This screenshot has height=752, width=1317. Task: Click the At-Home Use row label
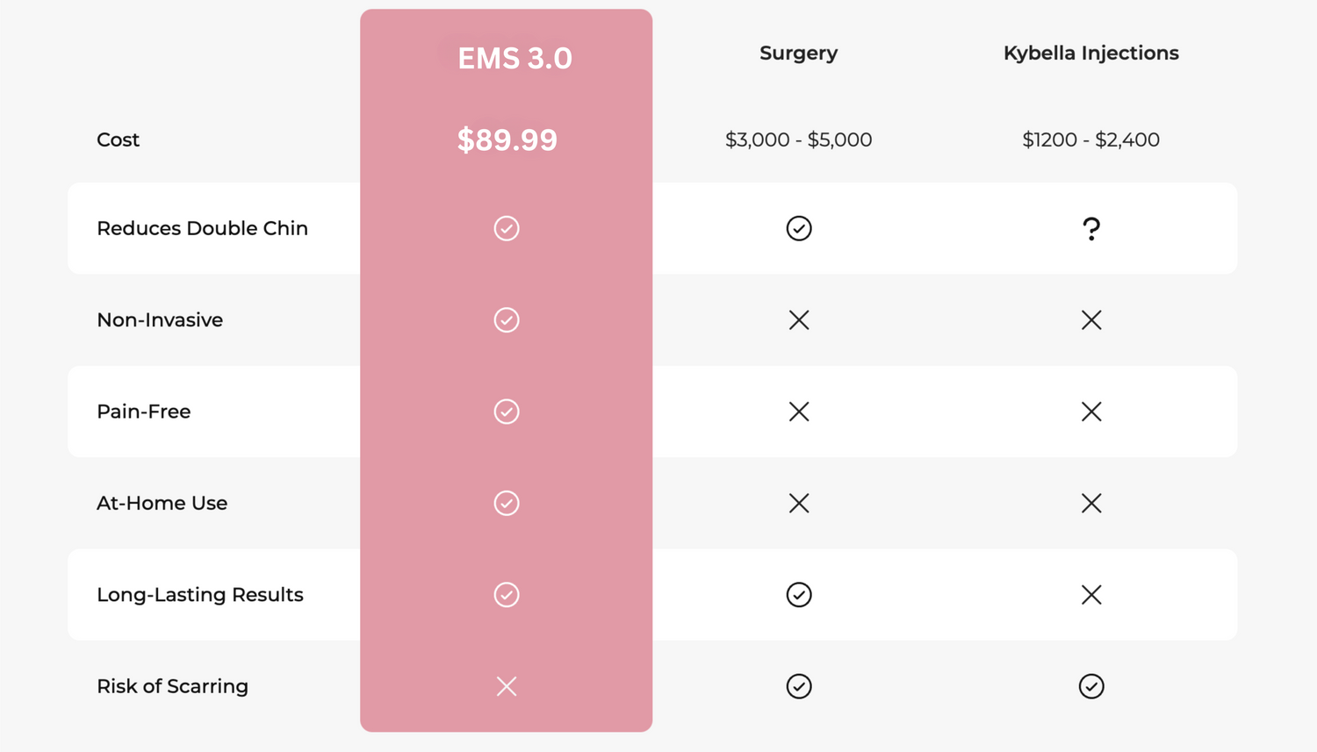[x=162, y=503]
